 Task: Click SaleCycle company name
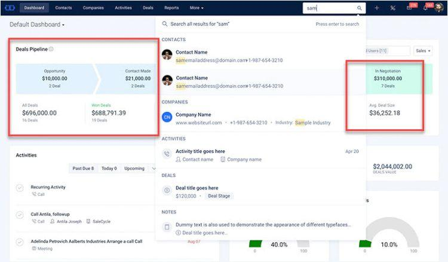tap(102, 221)
